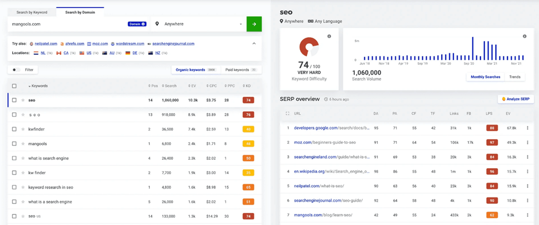Select the Paid keywords tab

click(x=241, y=70)
